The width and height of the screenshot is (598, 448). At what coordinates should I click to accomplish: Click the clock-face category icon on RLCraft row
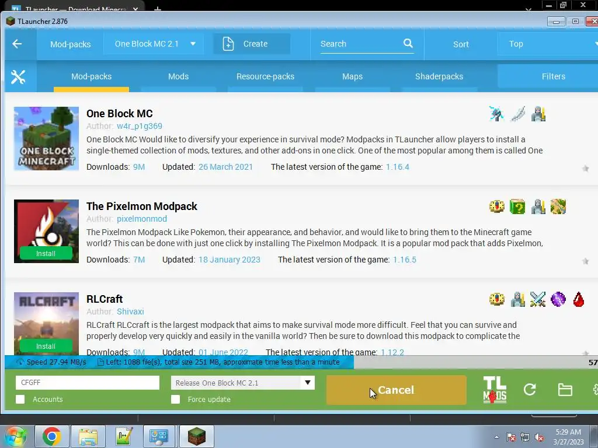pos(496,299)
